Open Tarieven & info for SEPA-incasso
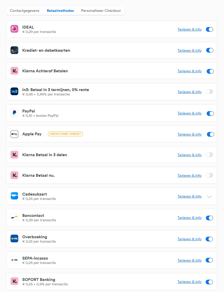Screen dimensions: 224x292 click(x=189, y=260)
